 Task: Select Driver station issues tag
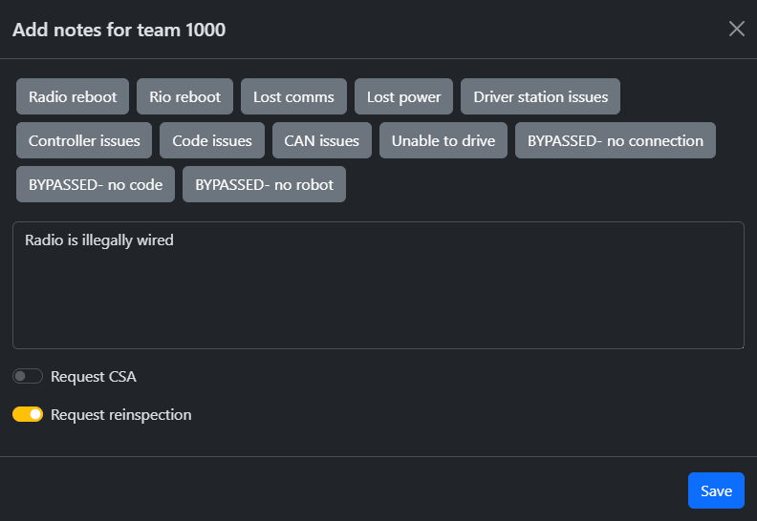click(540, 96)
